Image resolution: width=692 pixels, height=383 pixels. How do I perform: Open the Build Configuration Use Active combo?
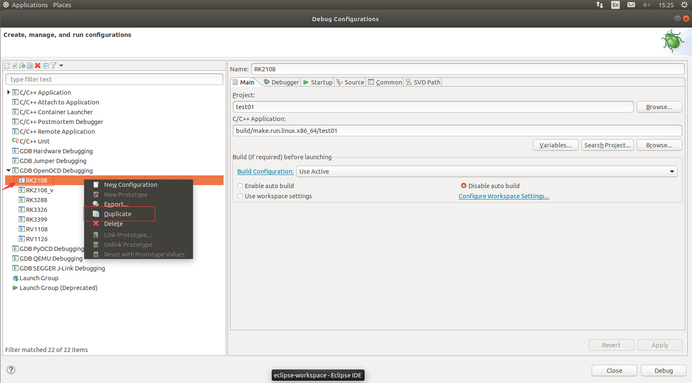(x=487, y=172)
